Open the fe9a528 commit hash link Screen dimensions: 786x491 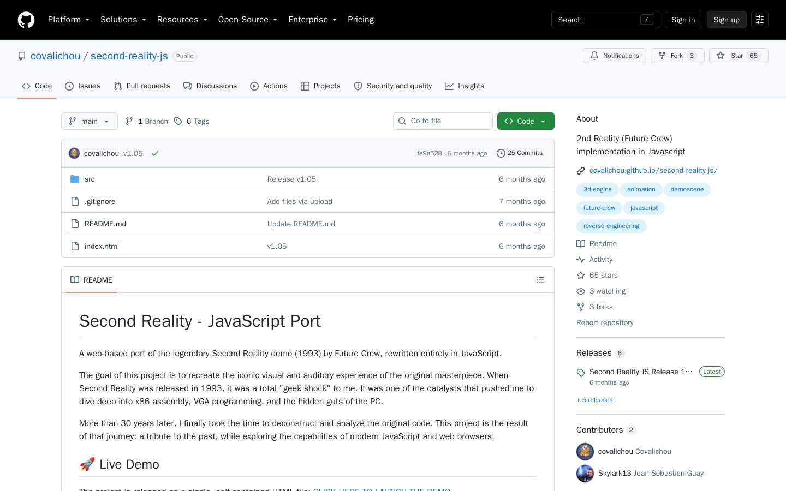click(x=430, y=153)
